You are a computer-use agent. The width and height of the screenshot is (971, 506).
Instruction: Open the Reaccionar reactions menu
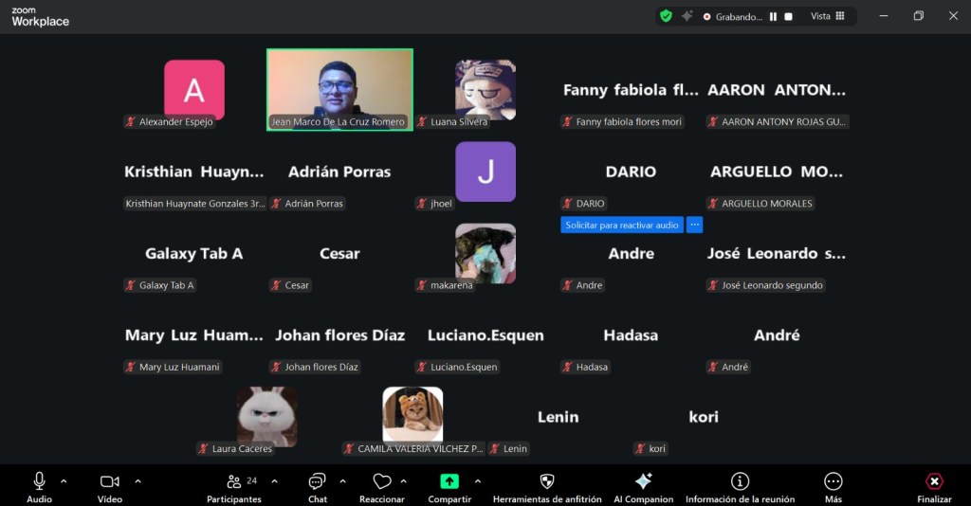(382, 487)
